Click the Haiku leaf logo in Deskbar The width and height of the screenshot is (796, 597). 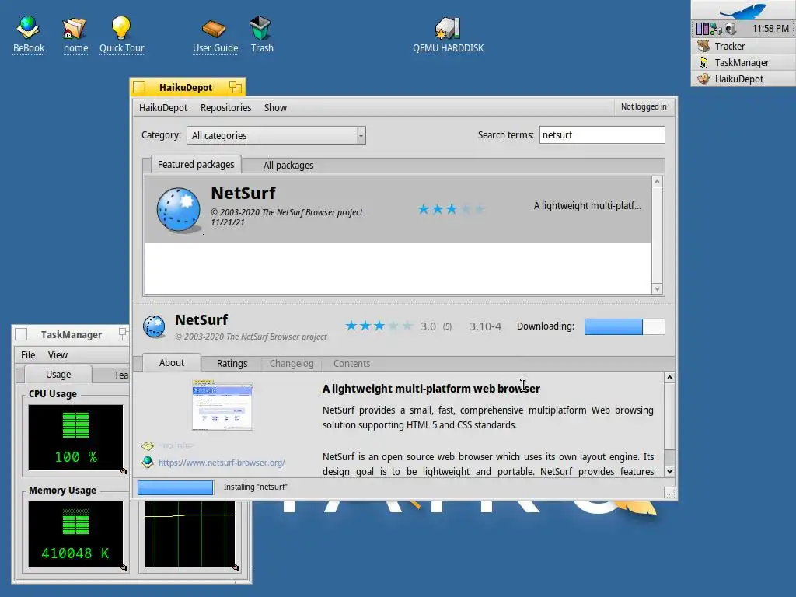[x=743, y=10]
